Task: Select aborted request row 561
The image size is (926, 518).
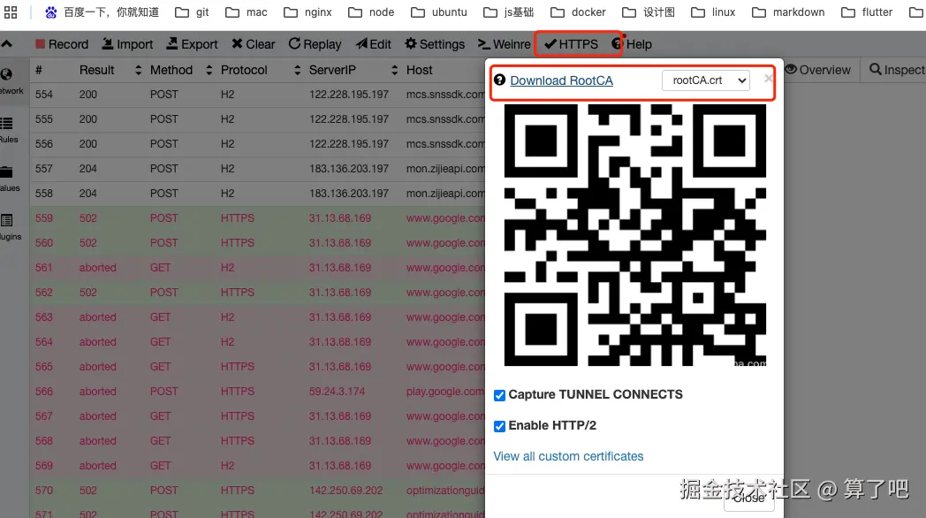Action: pos(257,268)
